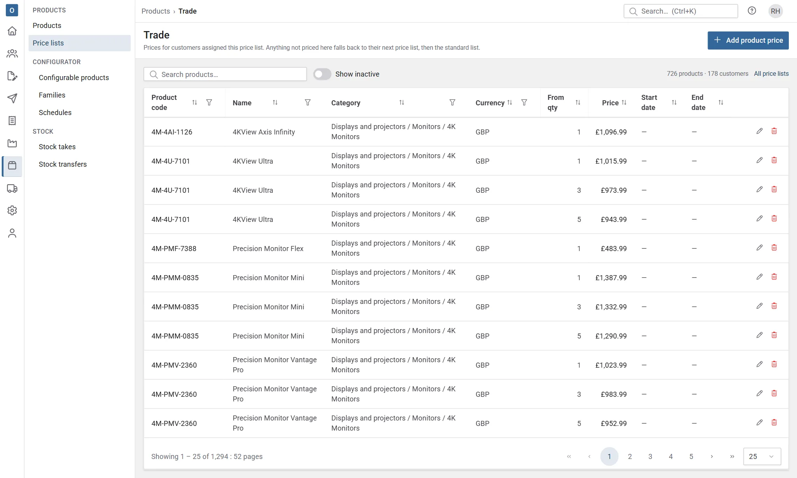Click Add product price button
Screen dimensions: 797x478
pos(748,40)
